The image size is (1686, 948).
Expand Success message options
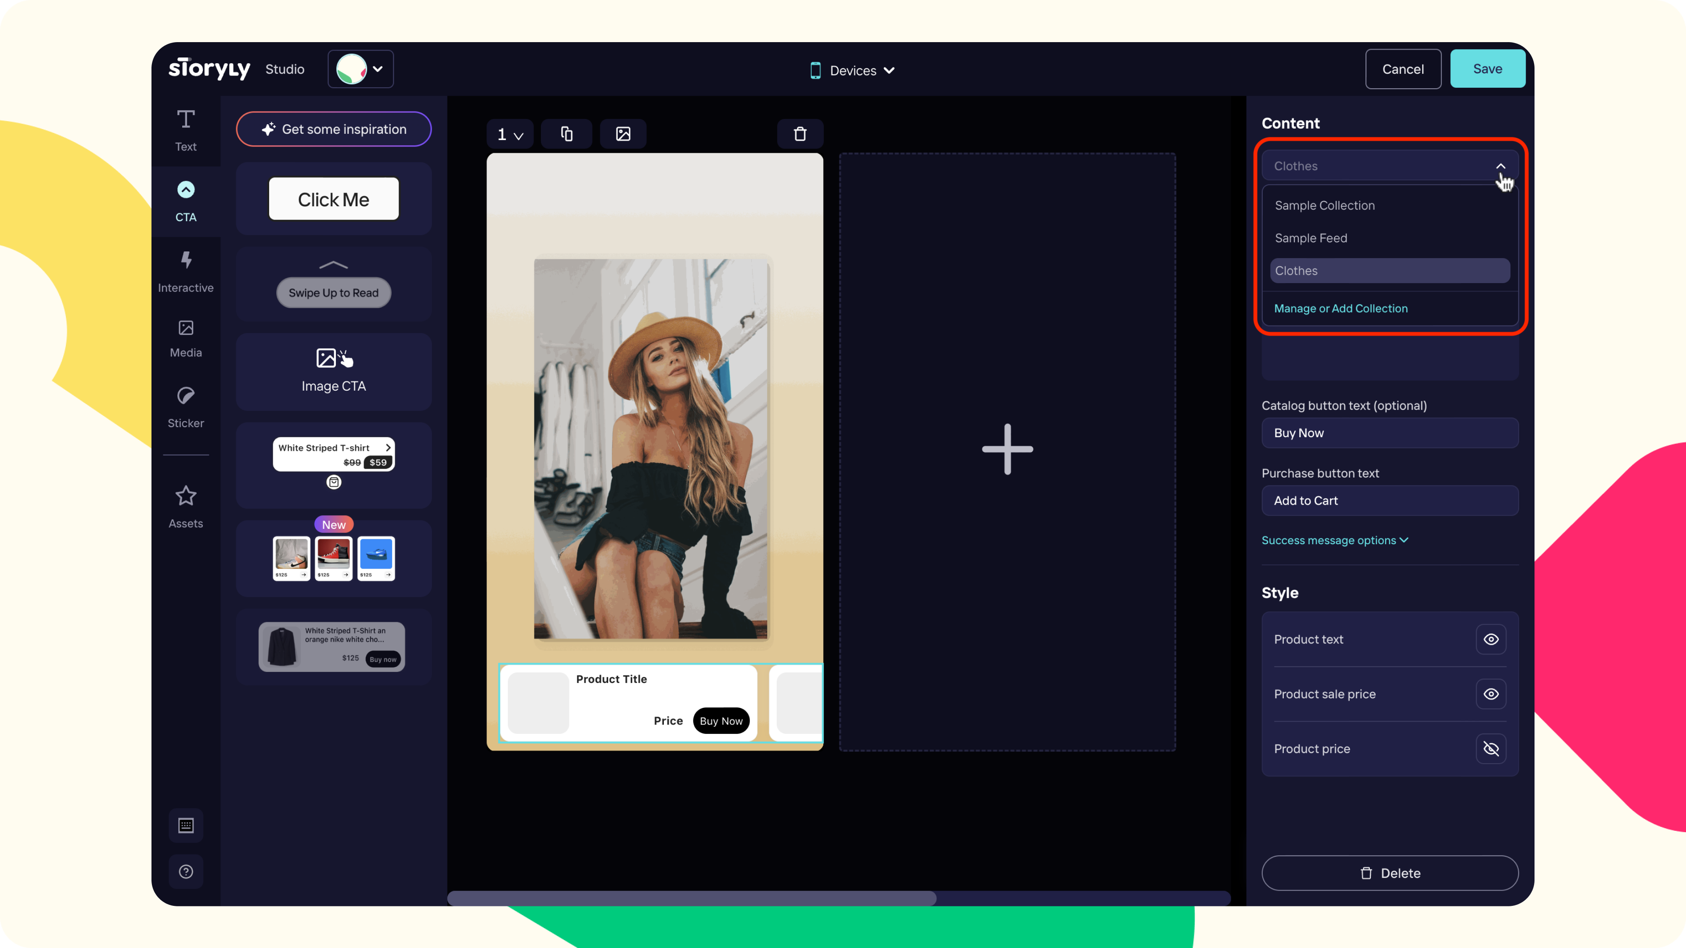click(1334, 540)
